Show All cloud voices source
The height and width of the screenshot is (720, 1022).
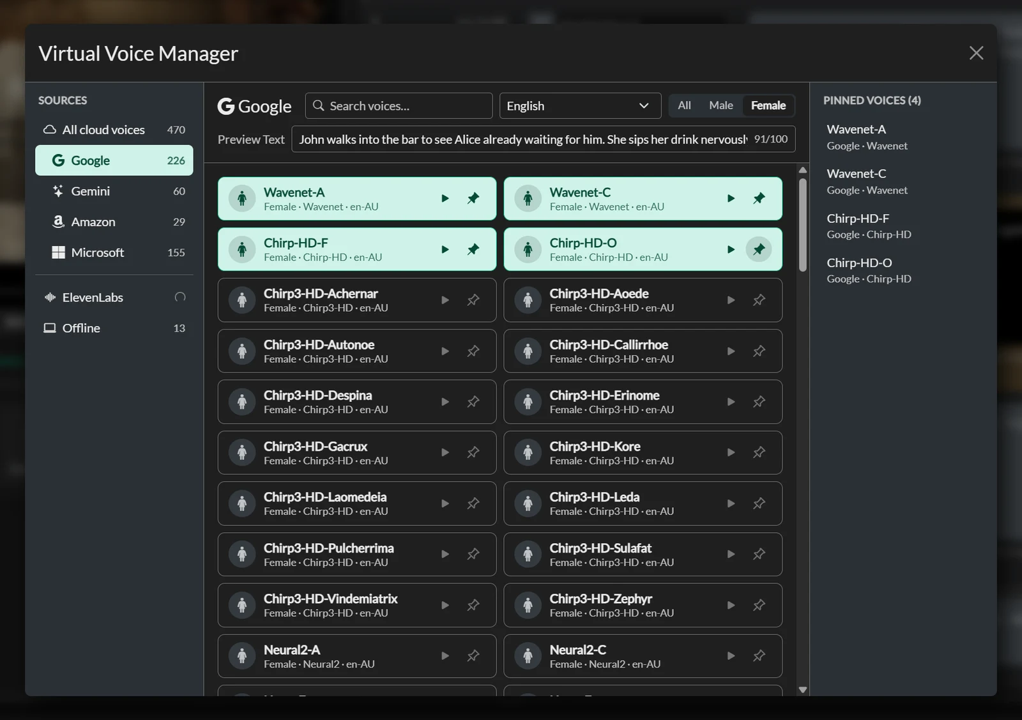[x=114, y=130]
